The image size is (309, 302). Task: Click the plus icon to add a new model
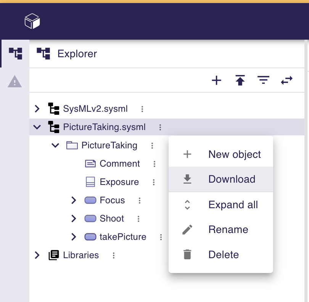click(216, 80)
